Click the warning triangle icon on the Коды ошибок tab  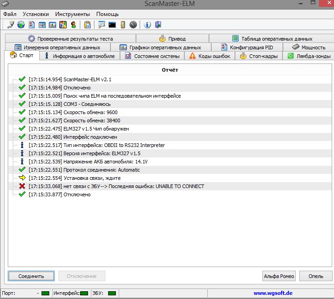coord(193,56)
